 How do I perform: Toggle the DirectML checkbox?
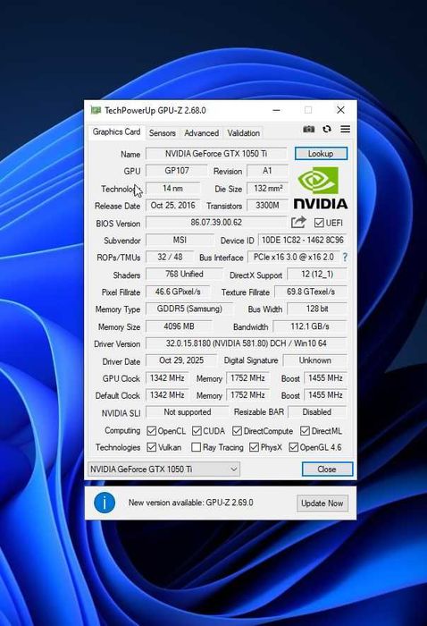pos(305,431)
